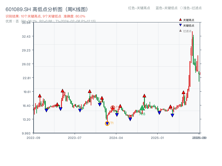This screenshot has width=222, height=166.
Task: Select the circled T1 low point marker
Action: pyautogui.click(x=107, y=123)
